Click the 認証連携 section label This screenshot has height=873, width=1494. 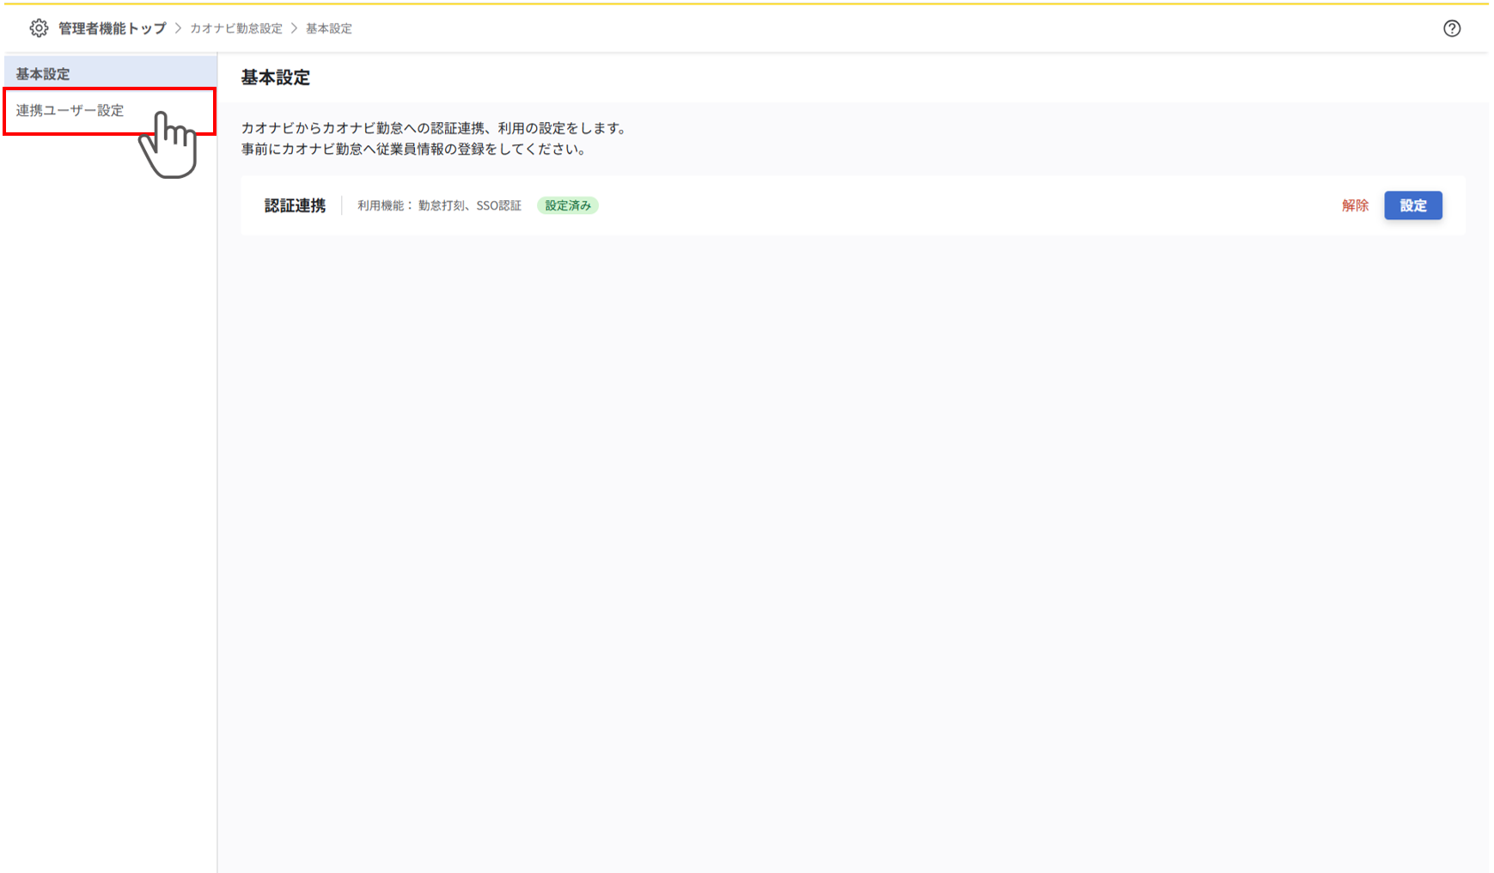[293, 205]
